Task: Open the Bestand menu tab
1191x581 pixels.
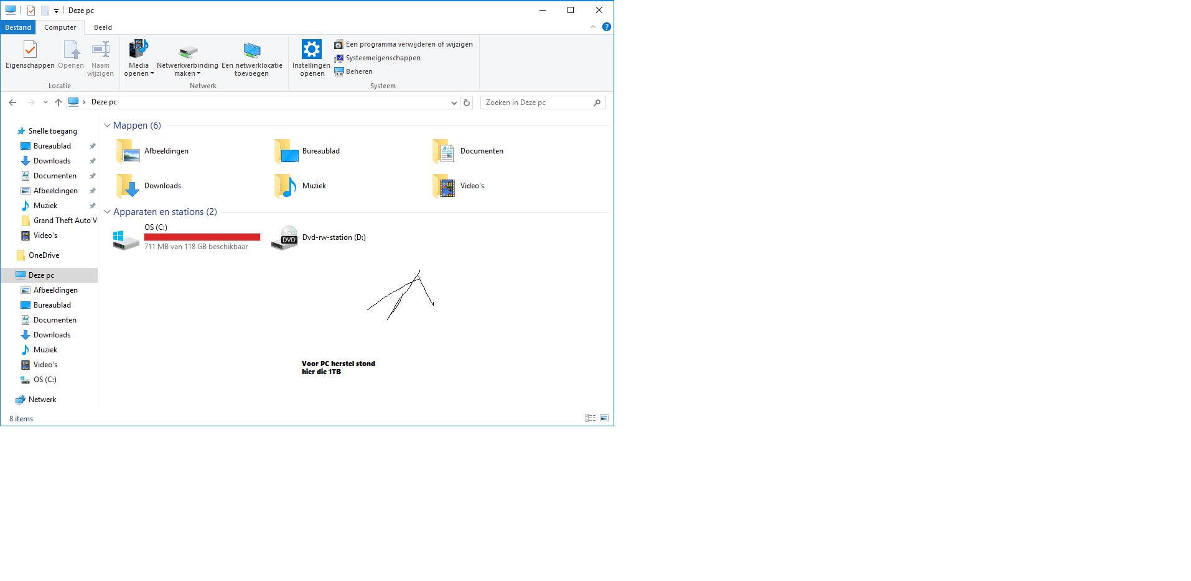Action: pyautogui.click(x=18, y=27)
